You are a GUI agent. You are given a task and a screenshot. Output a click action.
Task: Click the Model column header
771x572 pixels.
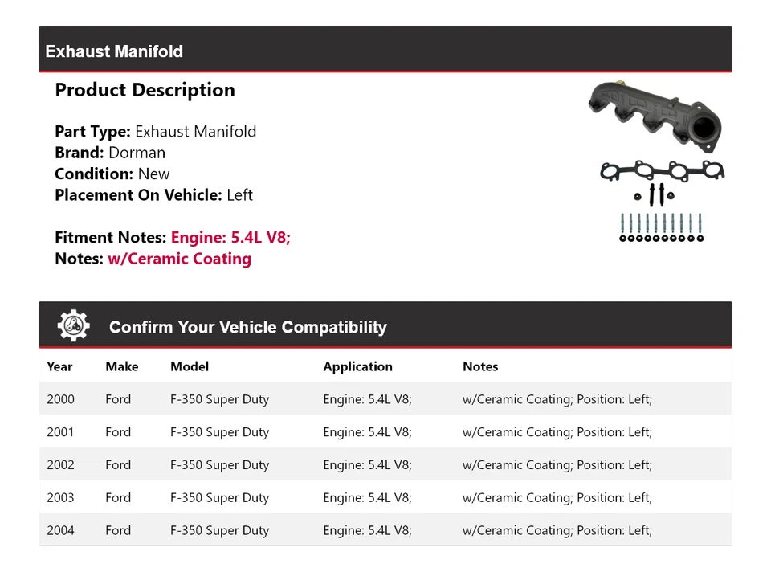pyautogui.click(x=190, y=366)
